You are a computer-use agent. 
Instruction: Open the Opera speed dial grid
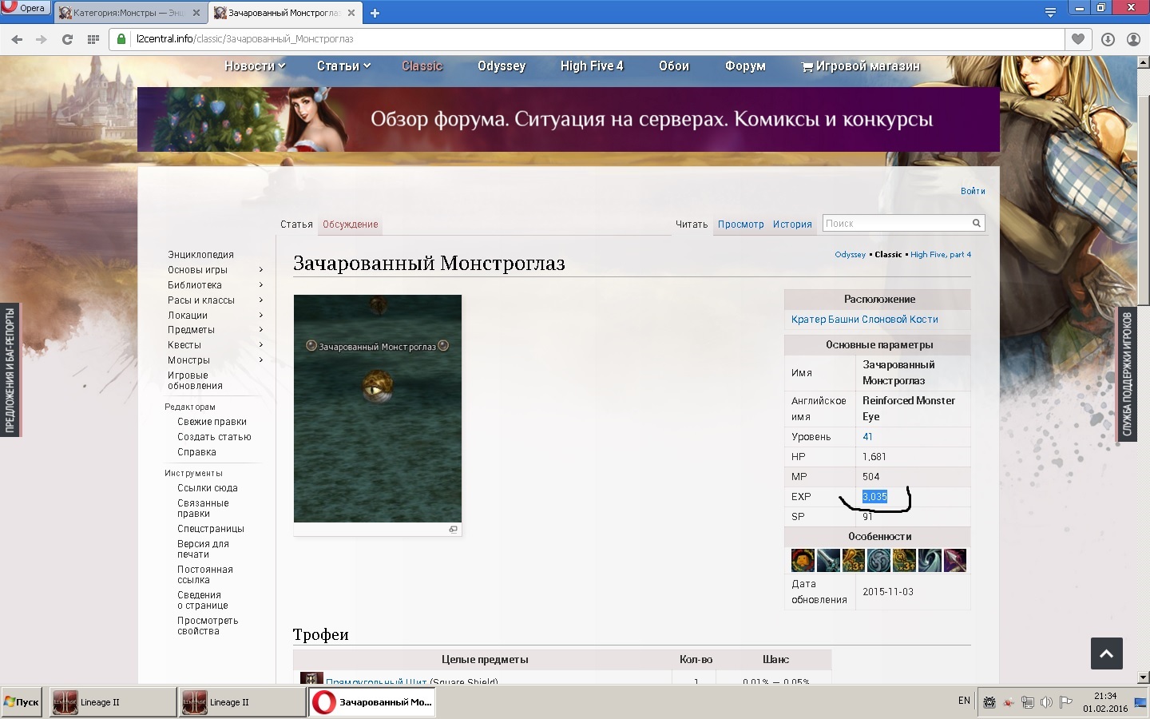pos(93,39)
